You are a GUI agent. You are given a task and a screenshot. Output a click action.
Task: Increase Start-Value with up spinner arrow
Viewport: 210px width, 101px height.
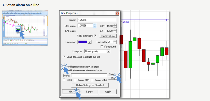click(95, 25)
